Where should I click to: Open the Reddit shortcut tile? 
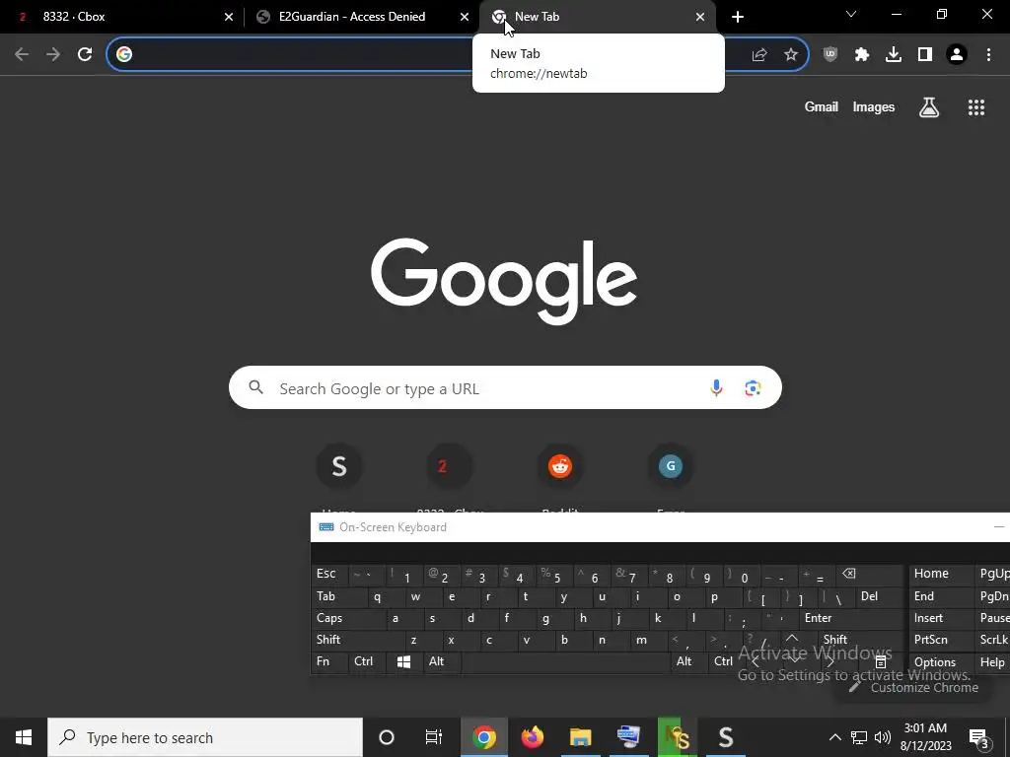pyautogui.click(x=560, y=466)
